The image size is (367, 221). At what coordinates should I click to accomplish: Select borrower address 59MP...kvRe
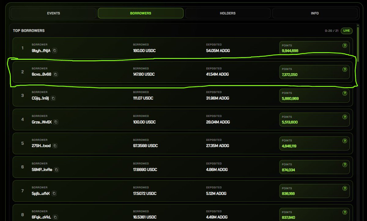[x=42, y=170]
